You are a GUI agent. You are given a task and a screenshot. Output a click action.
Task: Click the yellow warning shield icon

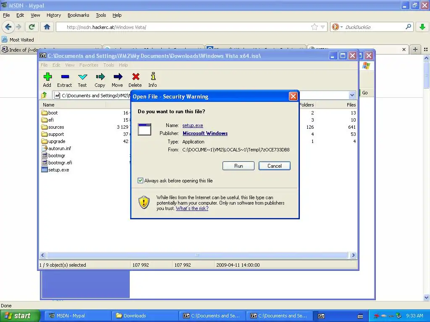click(x=144, y=203)
